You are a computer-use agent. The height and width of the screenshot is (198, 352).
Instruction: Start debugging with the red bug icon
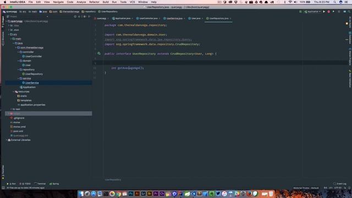[329, 12]
